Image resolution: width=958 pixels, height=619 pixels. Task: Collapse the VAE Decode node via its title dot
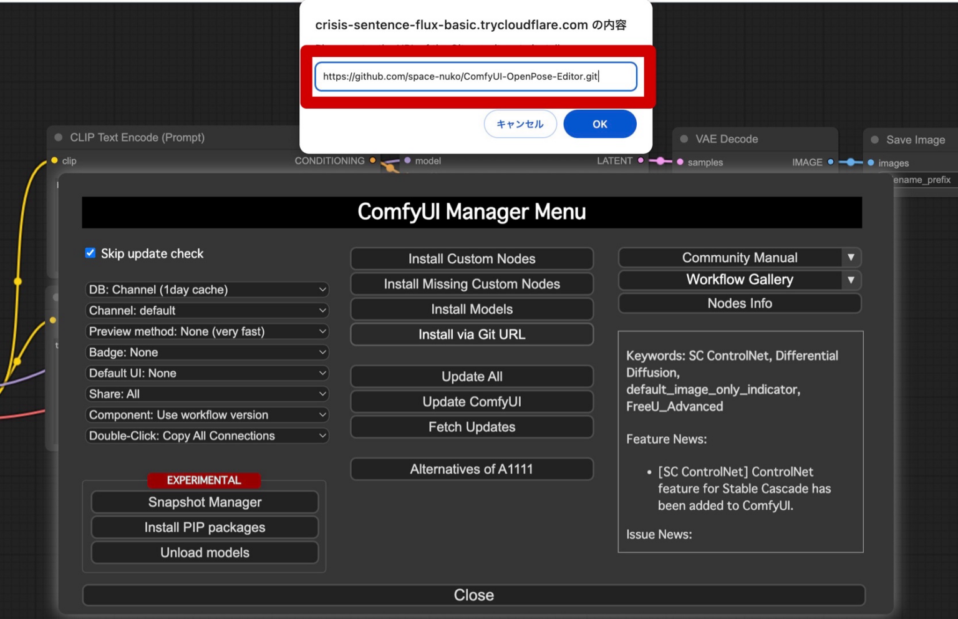pos(684,139)
